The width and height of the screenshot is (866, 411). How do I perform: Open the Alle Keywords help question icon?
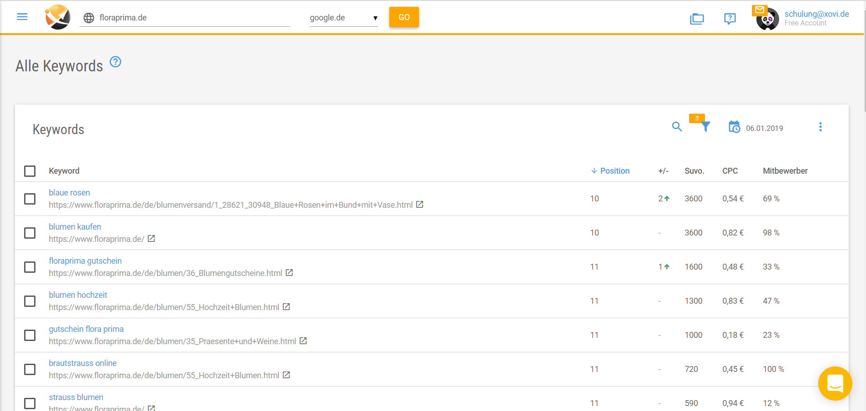pyautogui.click(x=116, y=61)
